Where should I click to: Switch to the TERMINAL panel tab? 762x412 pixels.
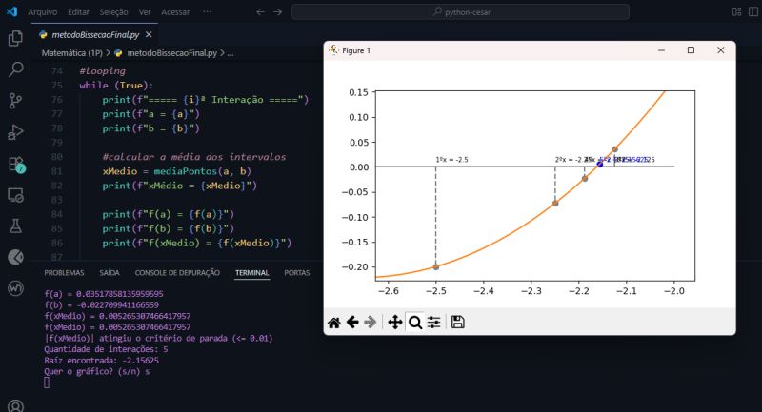[251, 273]
